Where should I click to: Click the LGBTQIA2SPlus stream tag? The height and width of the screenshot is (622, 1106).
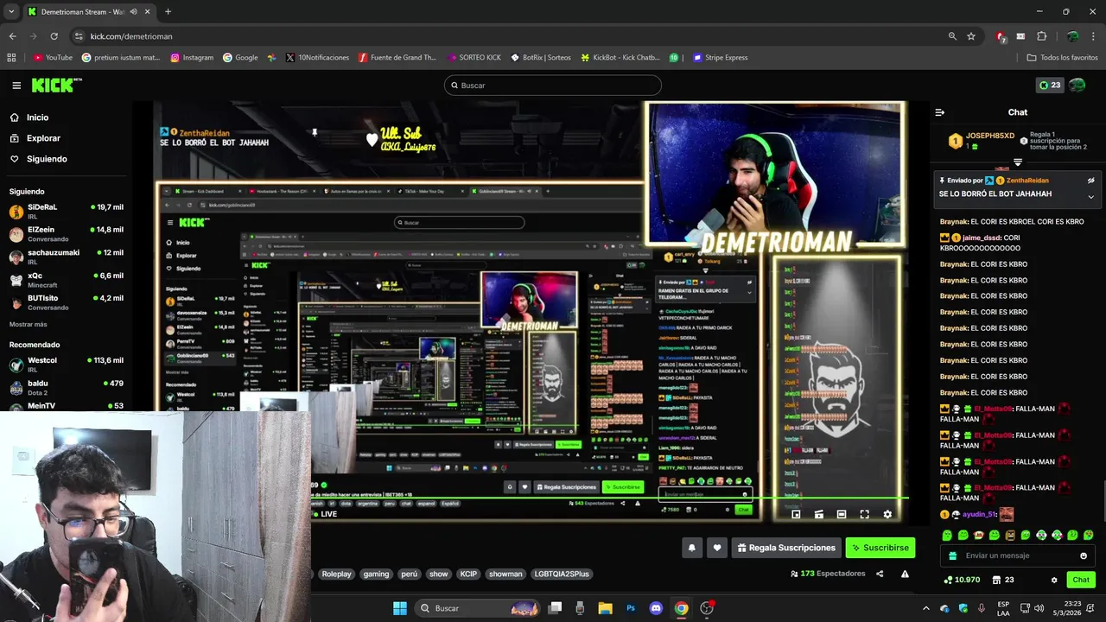(x=562, y=574)
